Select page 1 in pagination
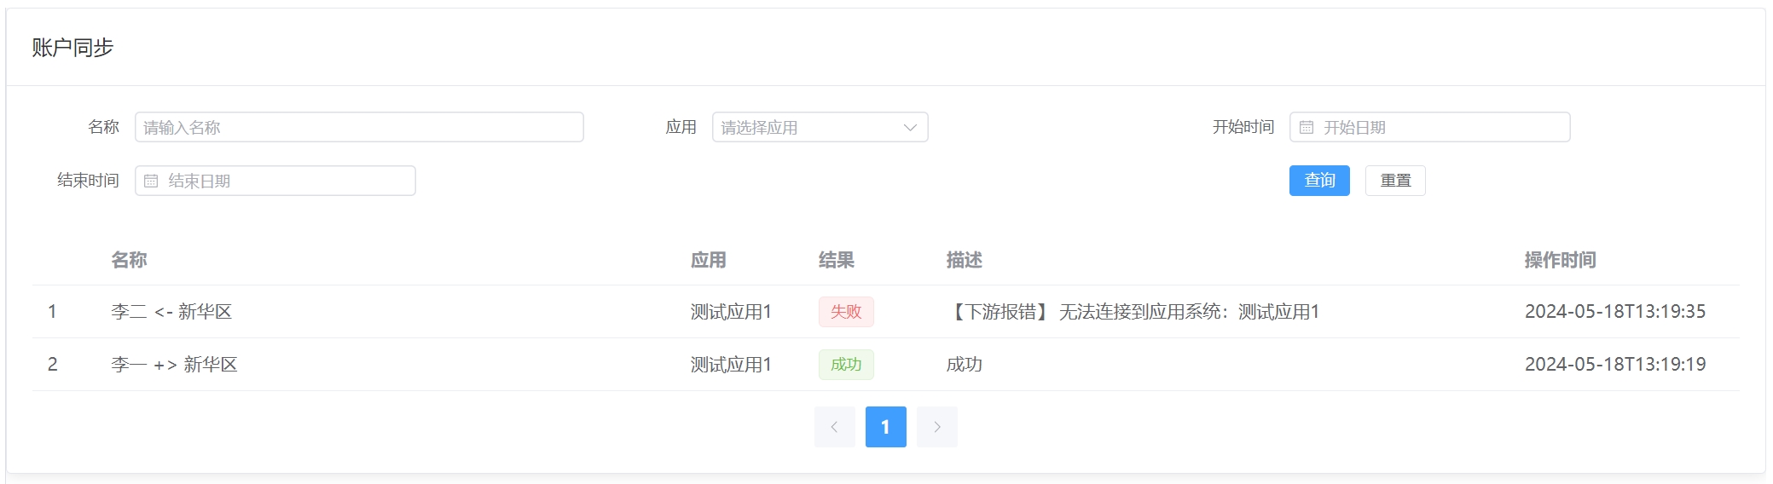This screenshot has height=484, width=1773. [886, 427]
